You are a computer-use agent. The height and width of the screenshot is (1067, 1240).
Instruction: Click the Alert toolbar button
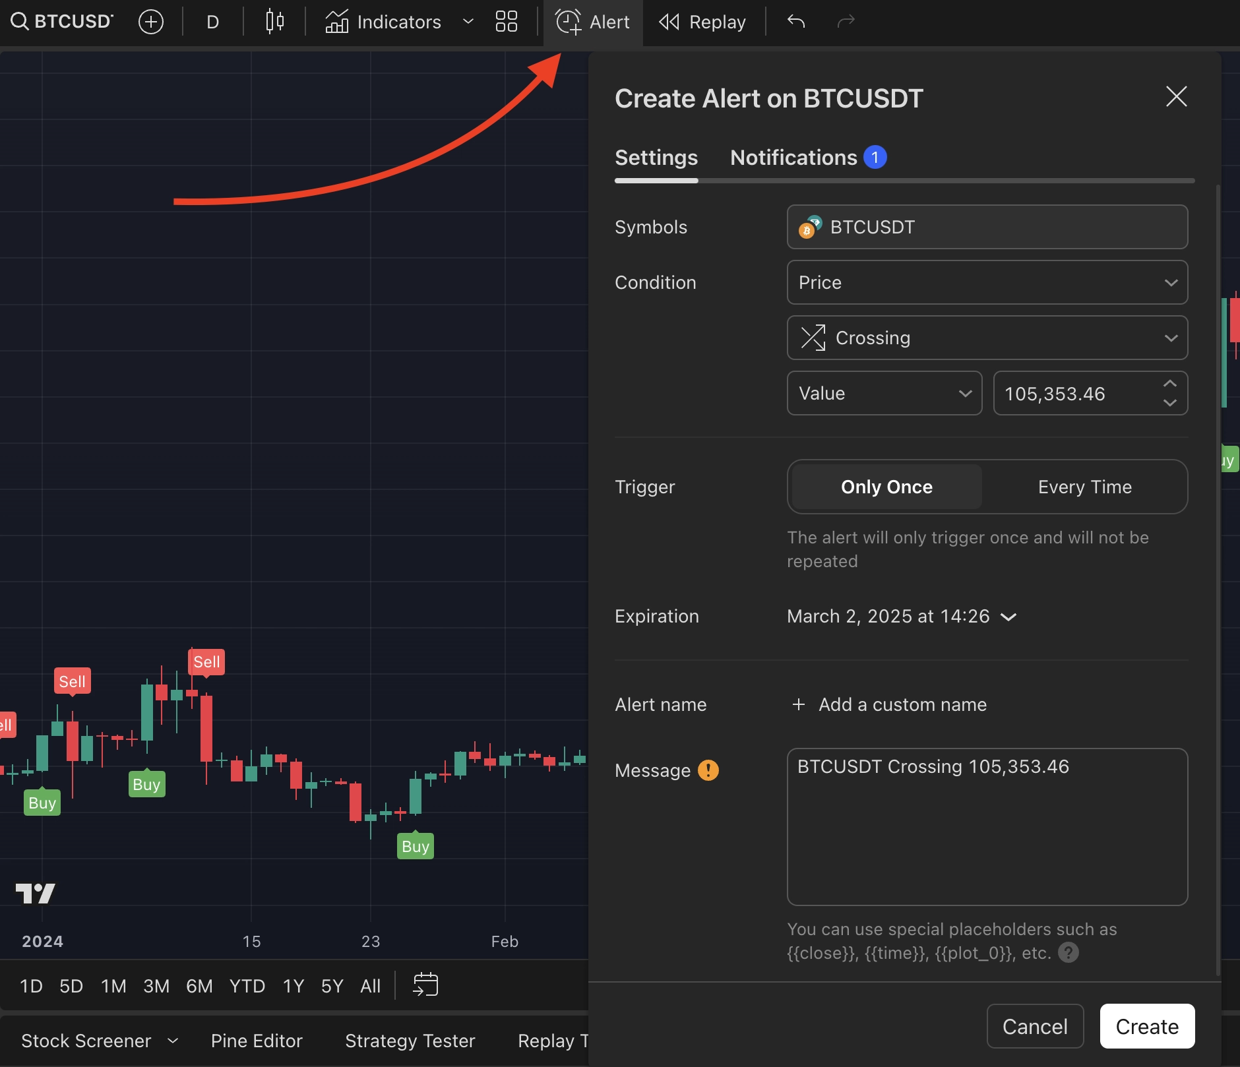coord(592,22)
